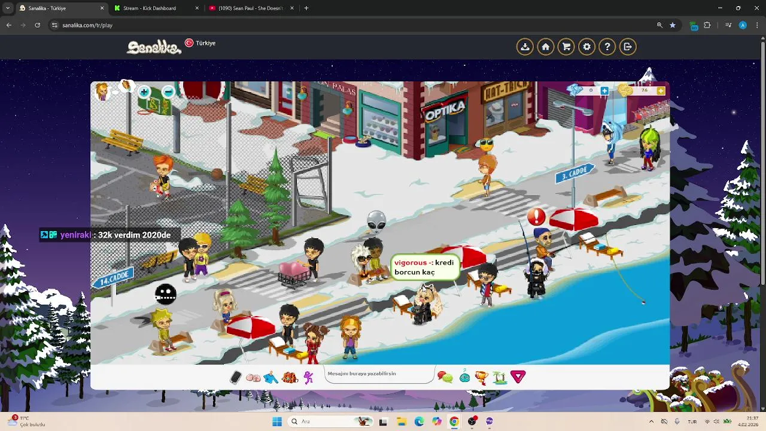766x431 pixels.
Task: Click the pink downward triangle icon
Action: (x=518, y=377)
